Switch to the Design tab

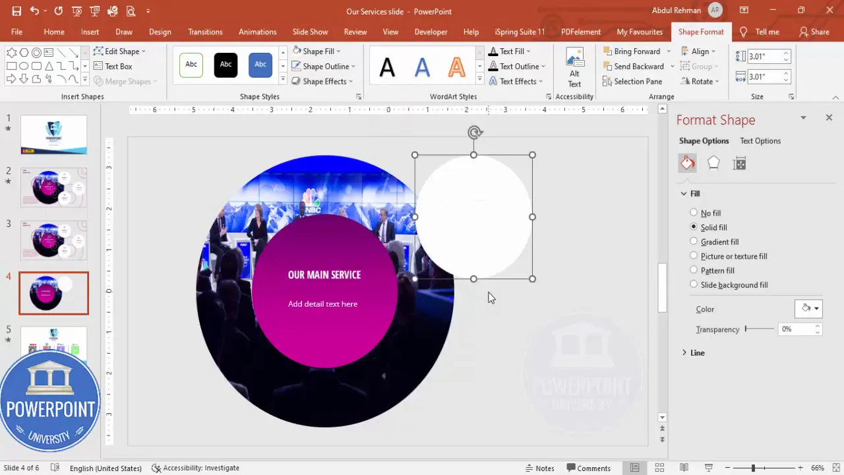click(160, 32)
